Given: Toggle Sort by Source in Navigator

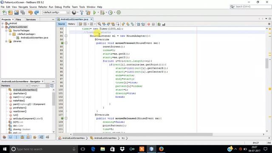Looking at the screenshot, I should pyautogui.click(x=47, y=137).
